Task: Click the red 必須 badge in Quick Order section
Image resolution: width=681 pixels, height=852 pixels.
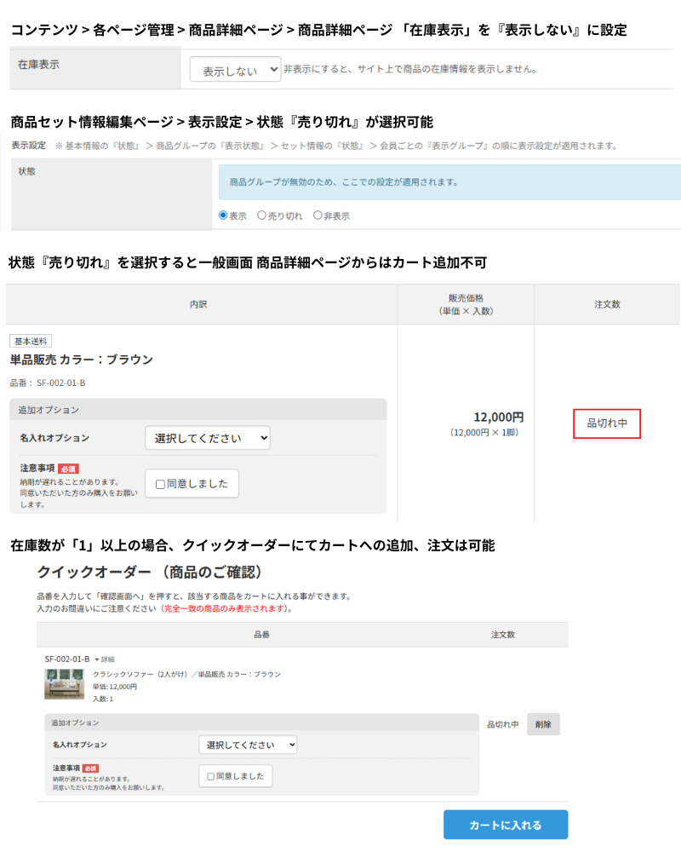Action: tap(90, 768)
